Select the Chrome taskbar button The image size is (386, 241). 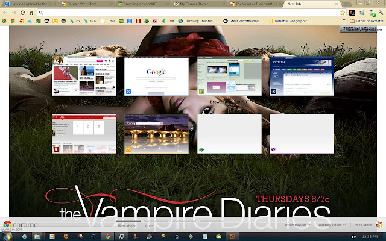click(107, 237)
